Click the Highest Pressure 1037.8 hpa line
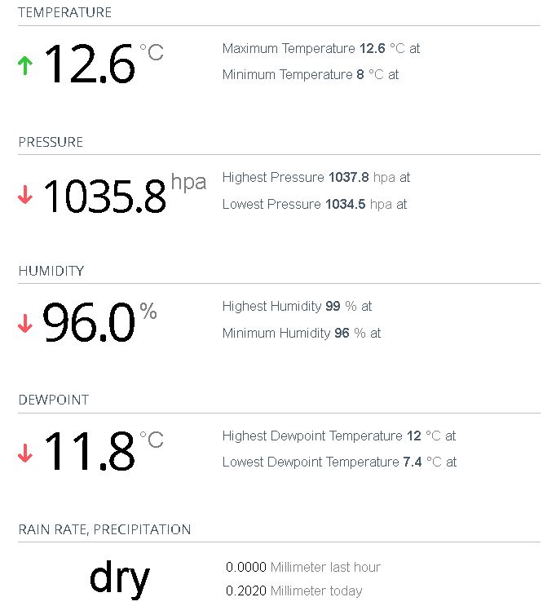Image resolution: width=556 pixels, height=606 pixels. [x=316, y=177]
